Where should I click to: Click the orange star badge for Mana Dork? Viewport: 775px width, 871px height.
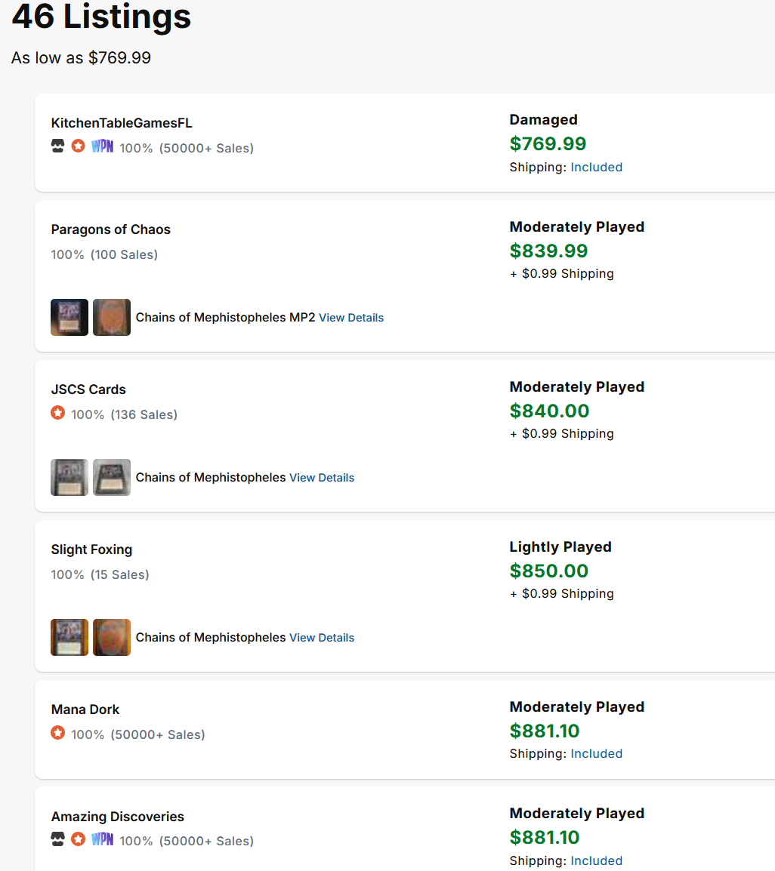click(x=58, y=733)
